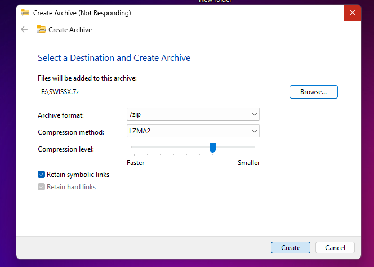The image size is (374, 267).
Task: Close the Create Archive window
Action: tap(352, 12)
